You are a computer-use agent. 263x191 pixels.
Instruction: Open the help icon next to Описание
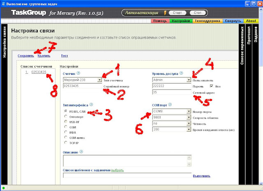[x=81, y=152]
